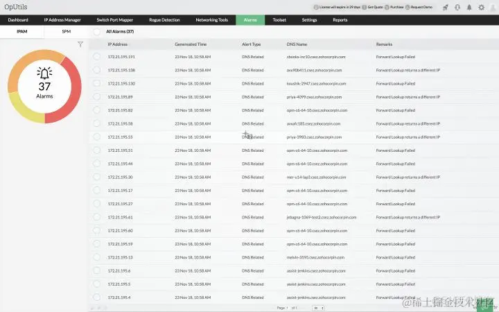Click DNS name xbooks-inc10.csez.zohocorpin.com
The image size is (499, 312).
click(x=316, y=57)
